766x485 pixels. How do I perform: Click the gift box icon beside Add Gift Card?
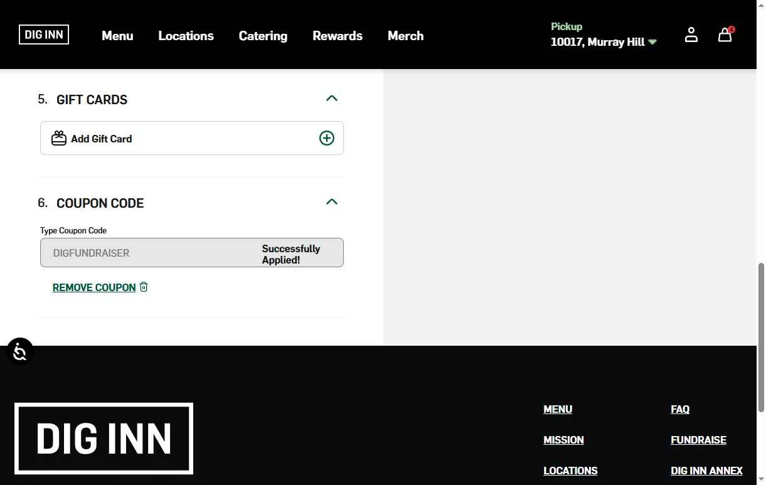coord(59,138)
